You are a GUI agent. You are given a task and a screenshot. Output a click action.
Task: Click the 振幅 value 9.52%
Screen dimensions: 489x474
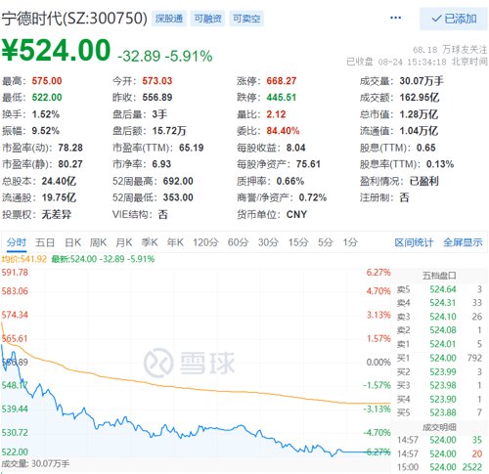point(46,131)
